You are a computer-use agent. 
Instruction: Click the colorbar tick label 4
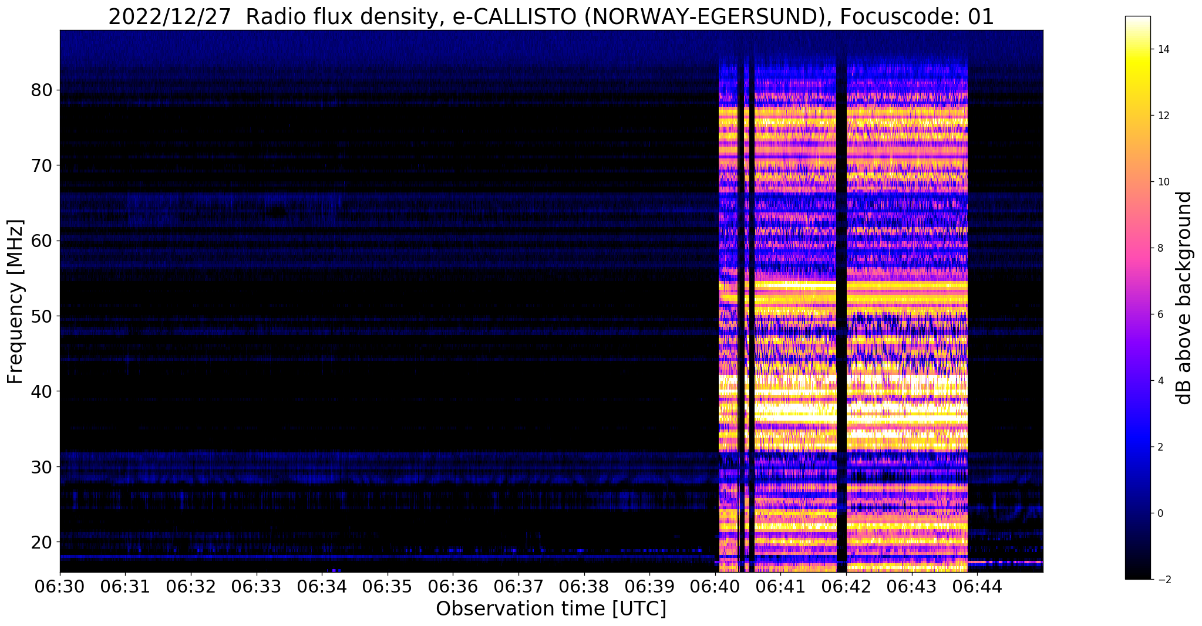(x=1160, y=381)
